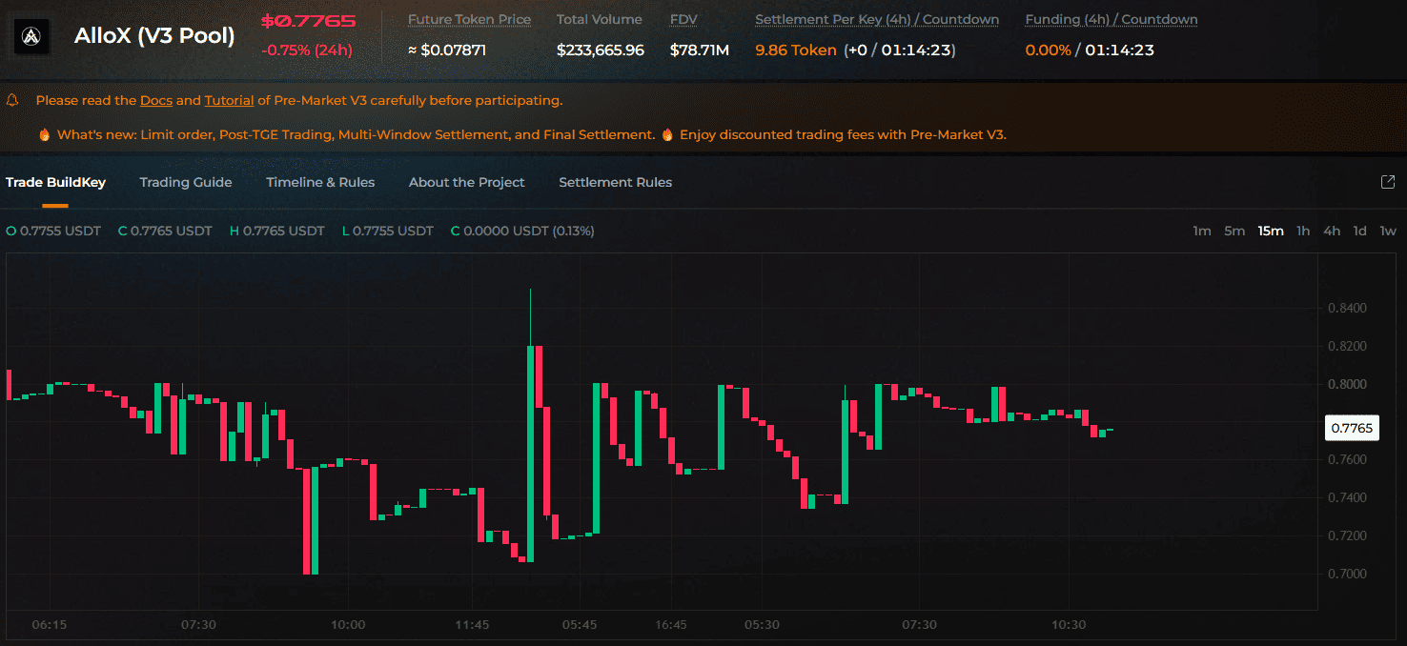Click the 16:45 time axis label
The image size is (1407, 646).
[x=671, y=625]
